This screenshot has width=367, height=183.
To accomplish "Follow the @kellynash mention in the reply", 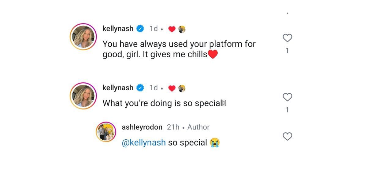I will coord(144,142).
